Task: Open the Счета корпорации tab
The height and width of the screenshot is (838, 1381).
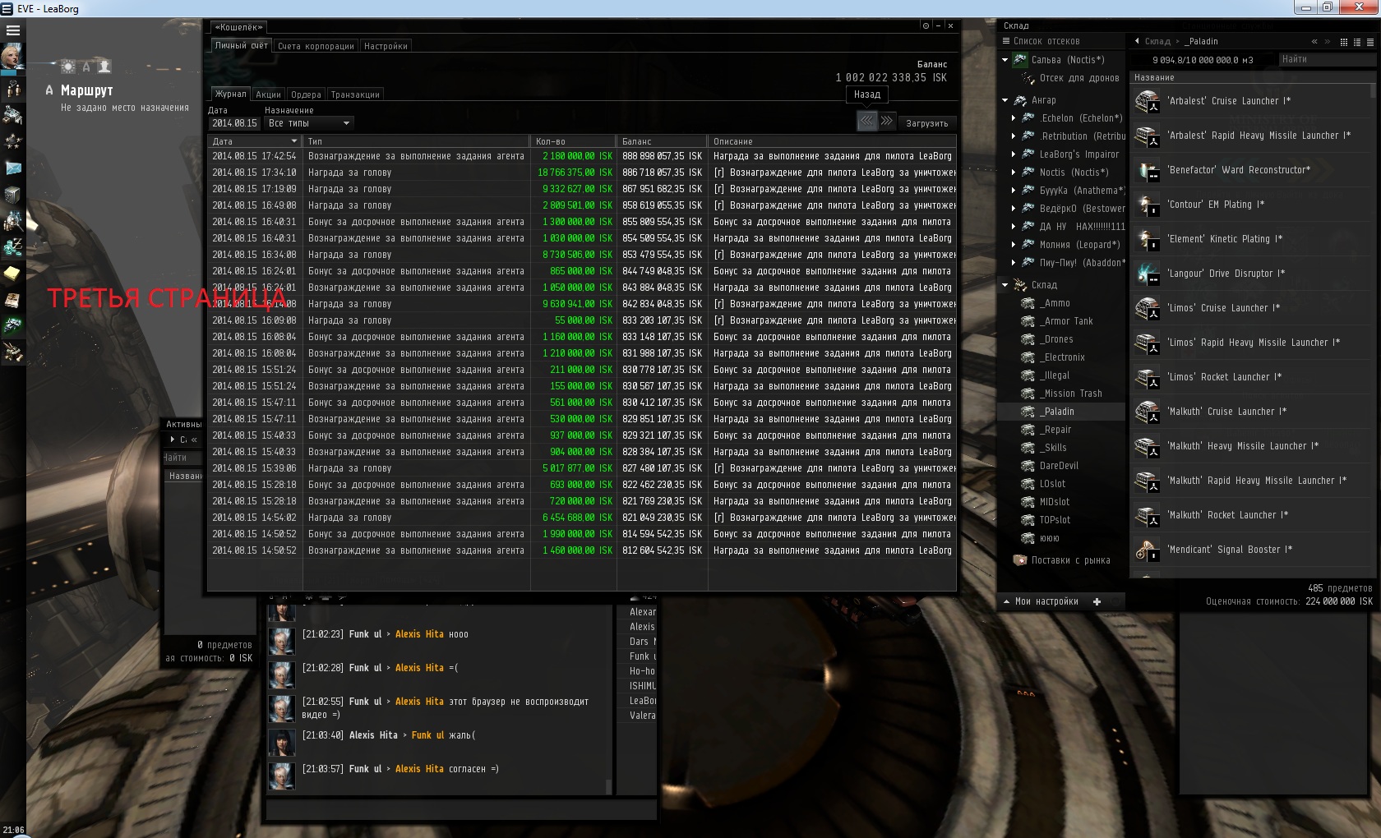Action: pyautogui.click(x=316, y=46)
